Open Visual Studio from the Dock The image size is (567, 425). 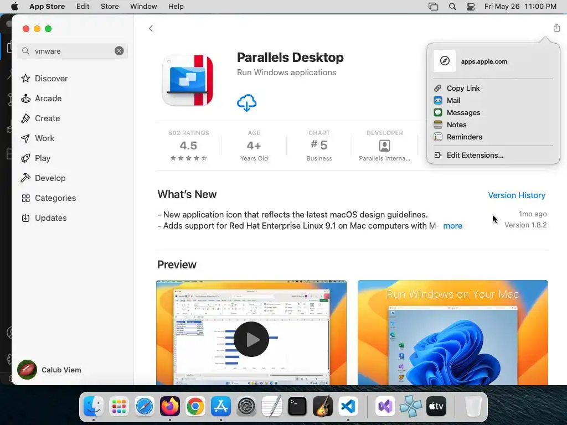[x=385, y=406]
